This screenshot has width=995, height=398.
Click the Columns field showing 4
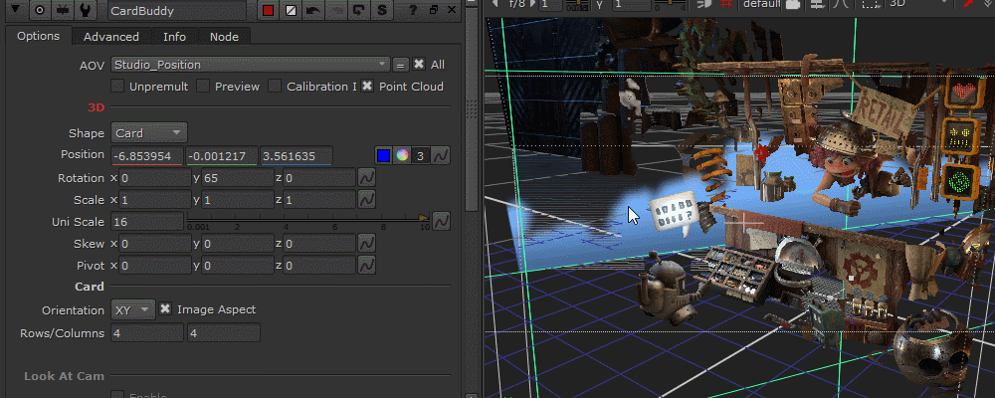click(223, 332)
